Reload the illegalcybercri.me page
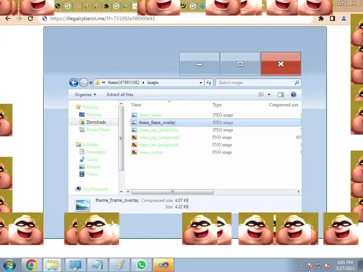Viewport: 363px width, 272px height. (x=30, y=18)
